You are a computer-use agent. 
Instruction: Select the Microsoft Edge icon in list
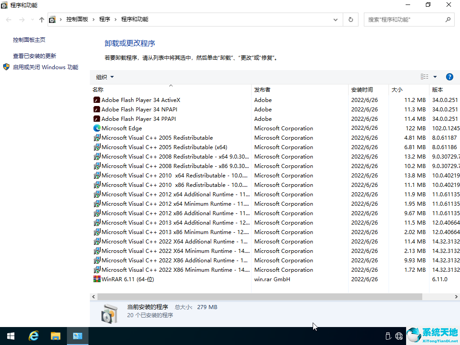[97, 128]
